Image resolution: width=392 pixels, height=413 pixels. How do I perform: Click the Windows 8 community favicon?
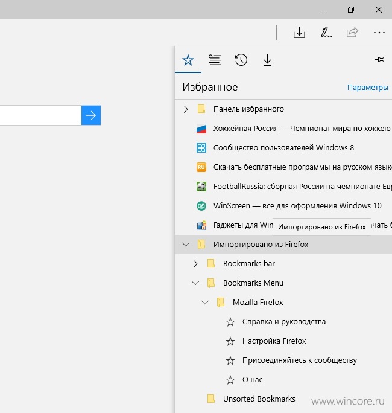(x=201, y=148)
